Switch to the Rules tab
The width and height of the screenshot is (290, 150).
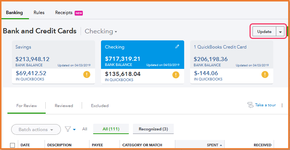coord(39,13)
